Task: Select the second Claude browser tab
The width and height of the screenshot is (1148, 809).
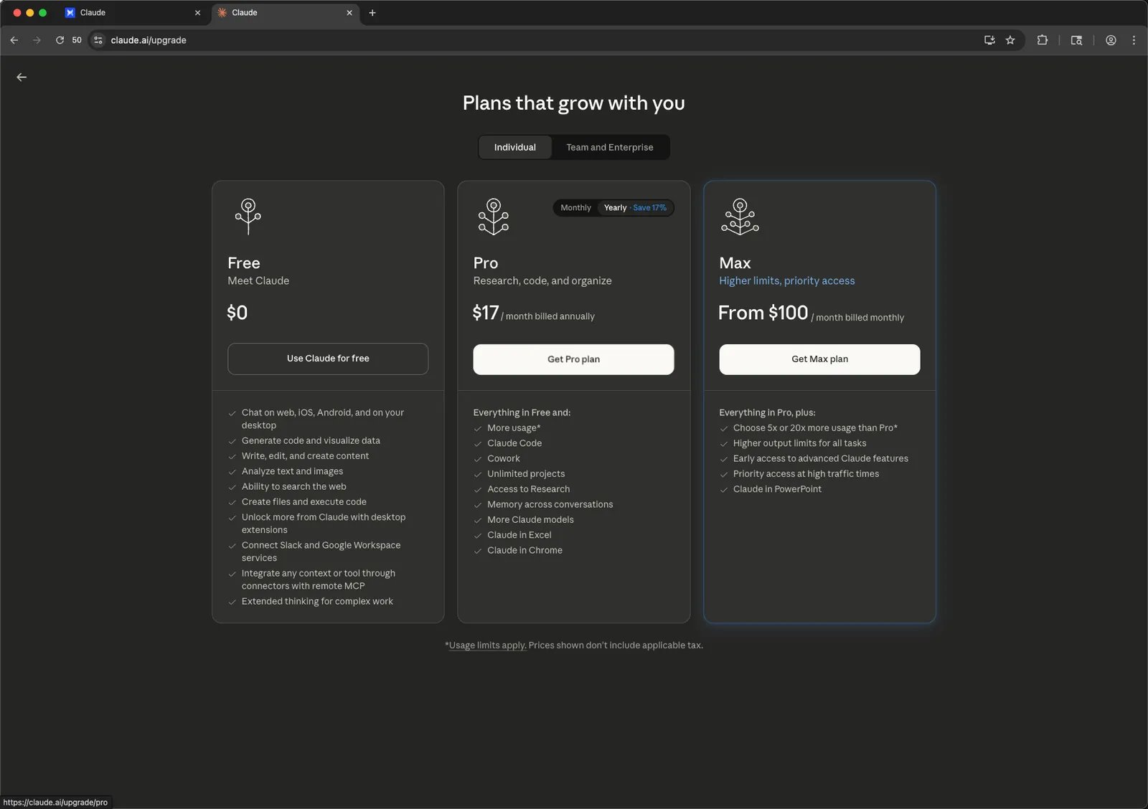Action: tap(285, 13)
